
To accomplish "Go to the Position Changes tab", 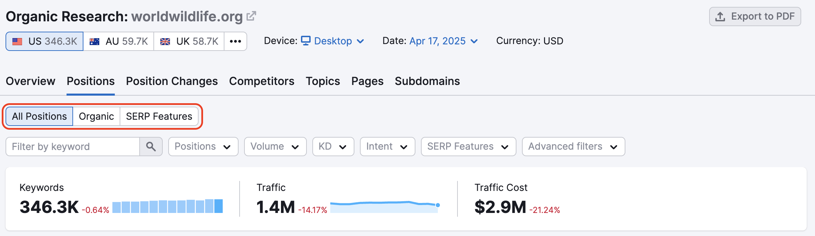I will click(x=172, y=81).
